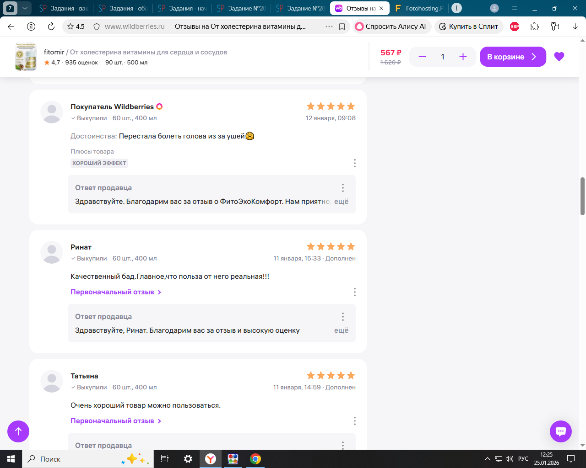Viewport: 586px width, 468px height.
Task: Switch to the Fotohosting browser tab
Action: click(x=420, y=8)
